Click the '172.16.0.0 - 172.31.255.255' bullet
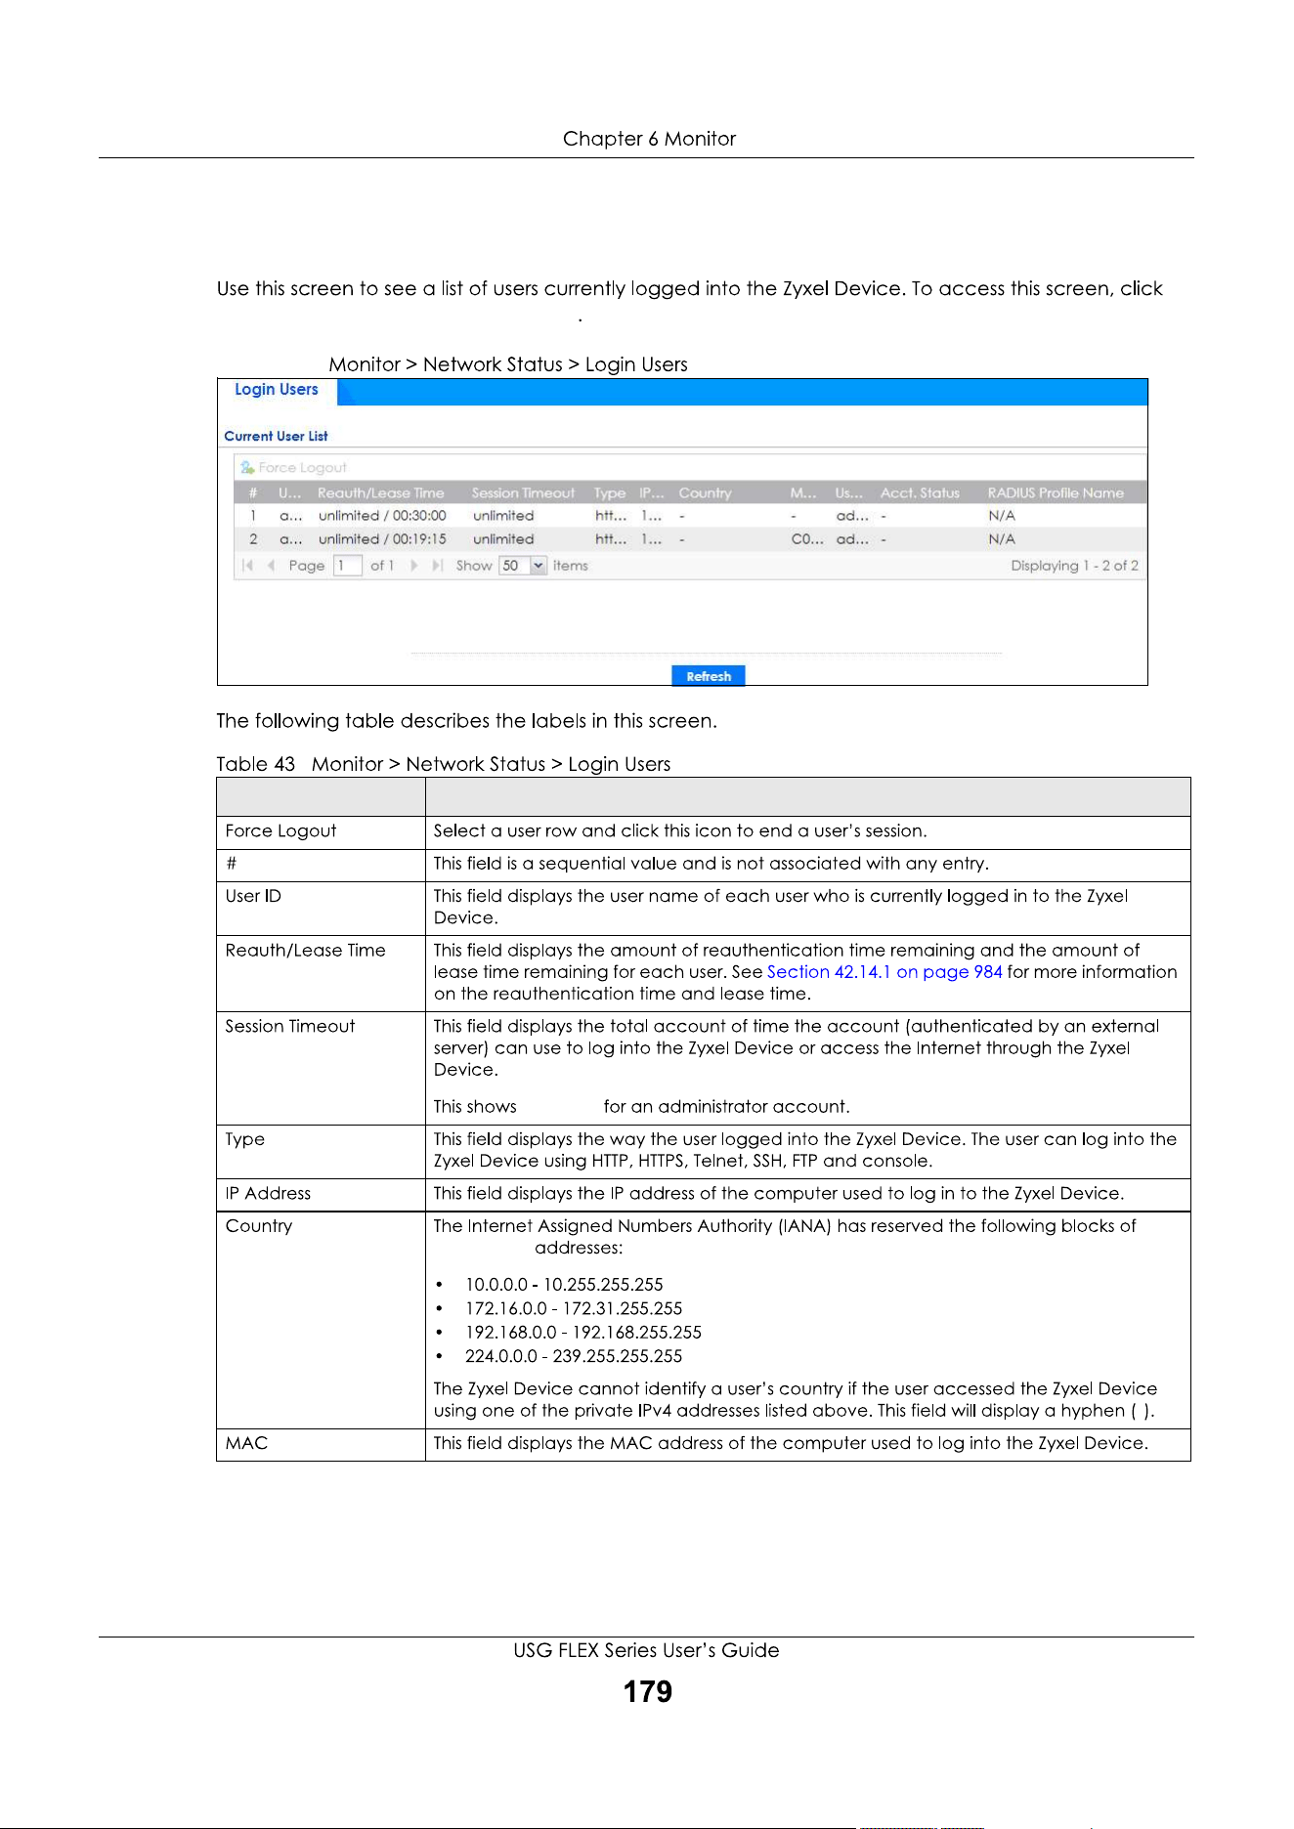Screen dimensions: 1294x1829 [574, 1309]
